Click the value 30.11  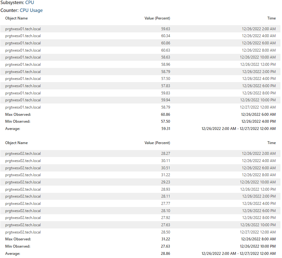click(165, 161)
